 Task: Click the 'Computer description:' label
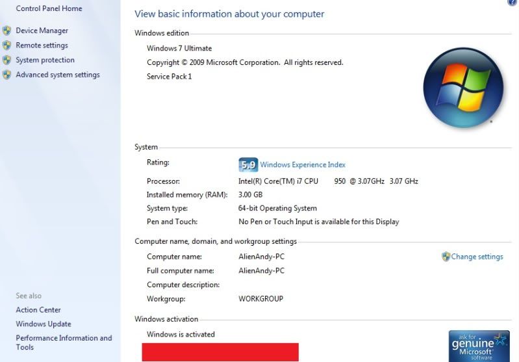pyautogui.click(x=183, y=285)
